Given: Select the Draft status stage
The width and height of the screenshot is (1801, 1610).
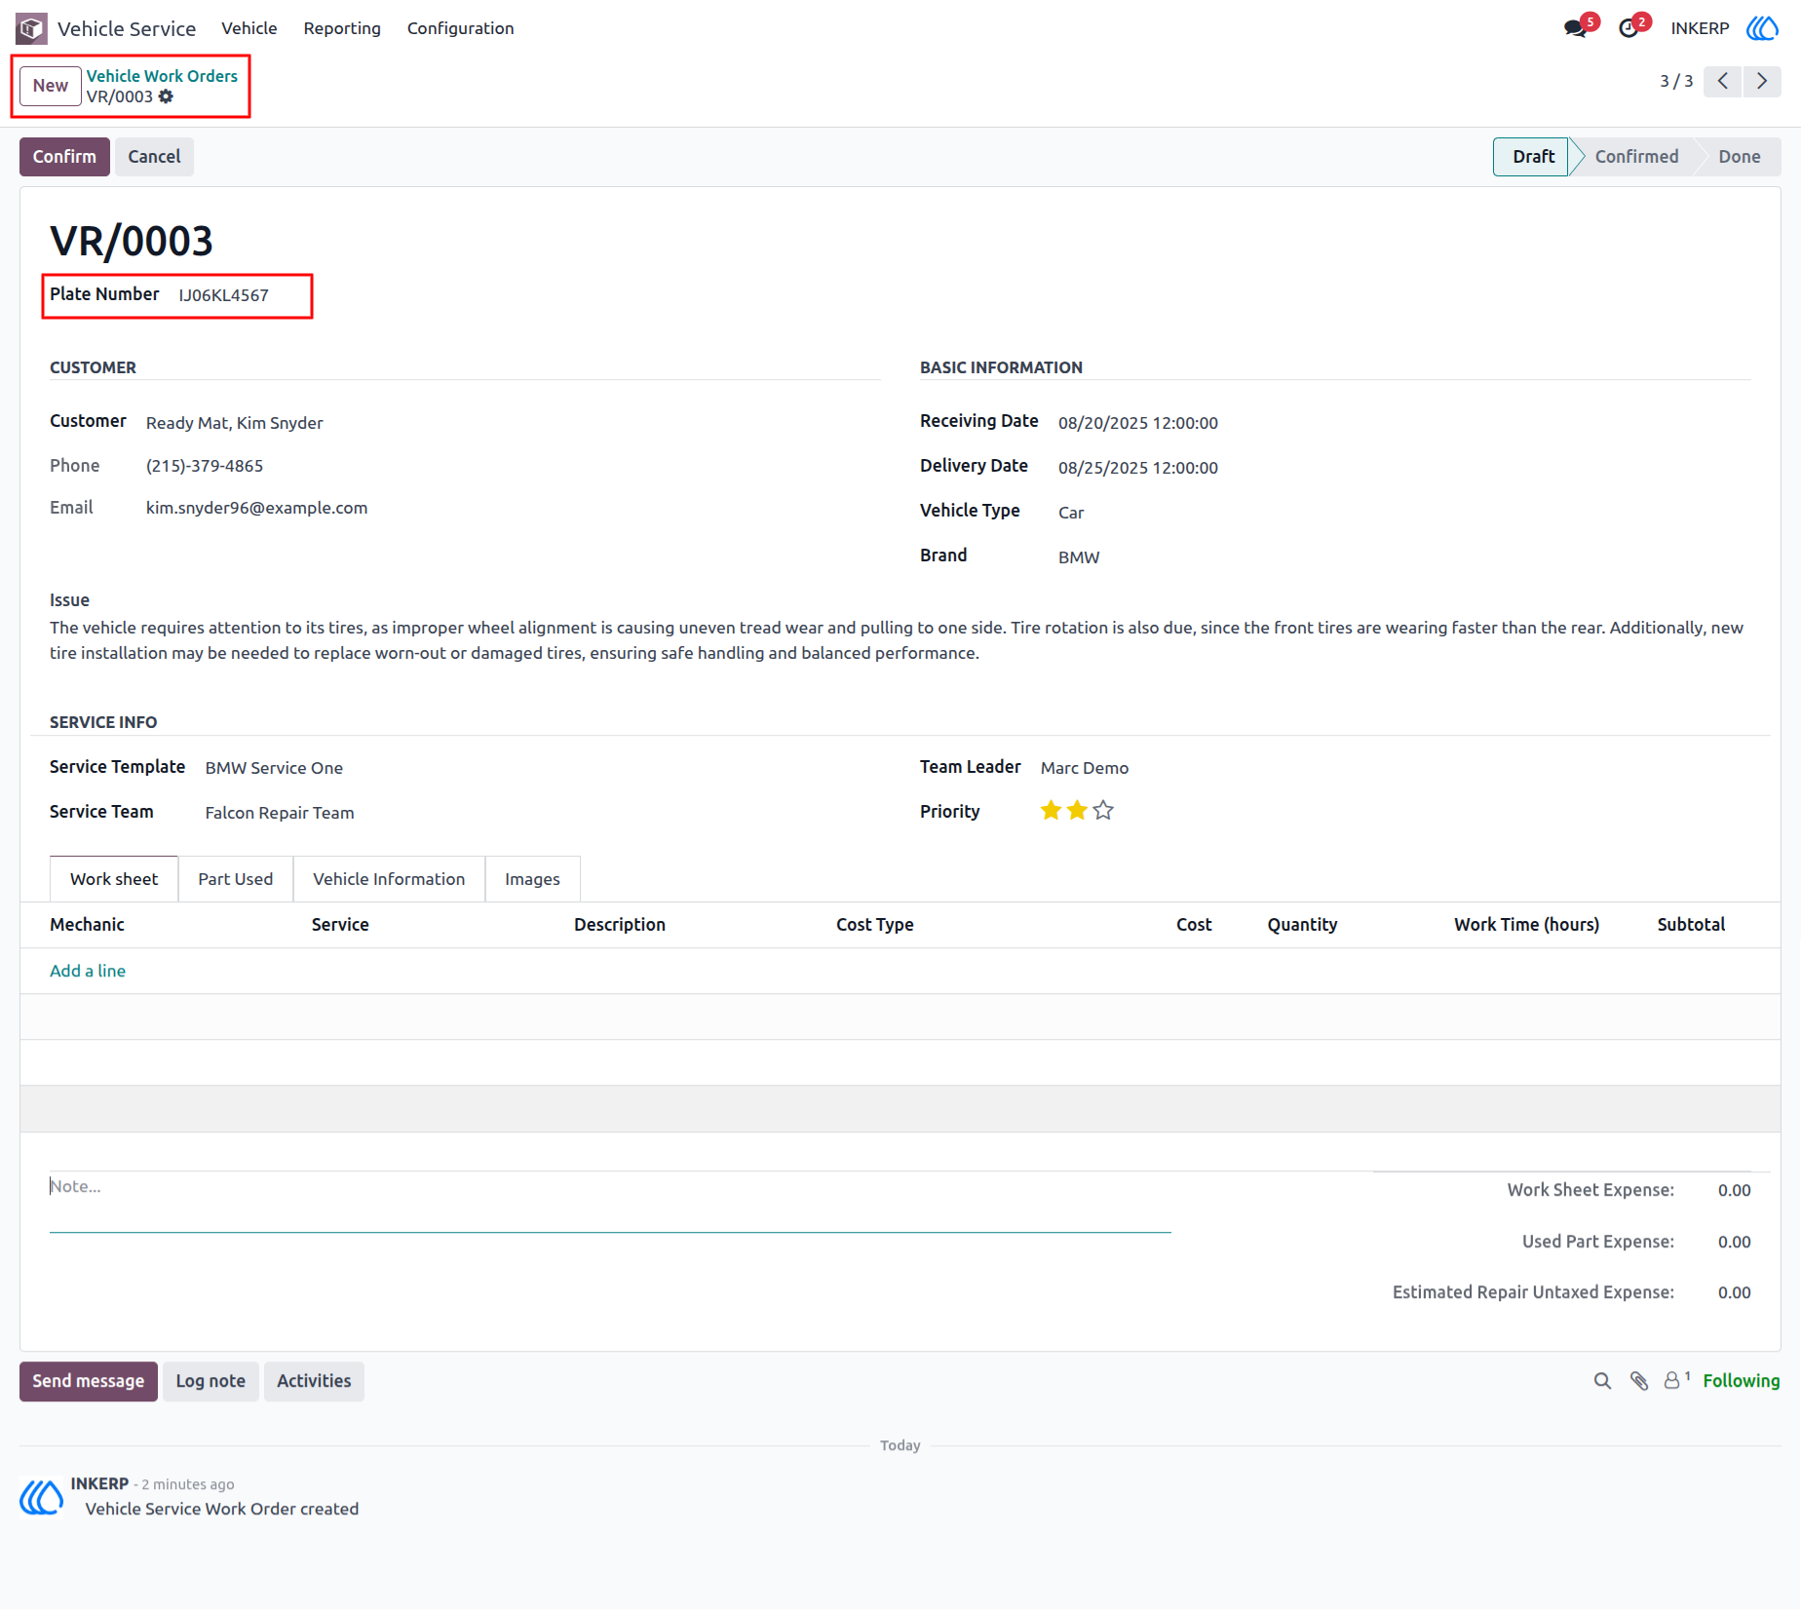Looking at the screenshot, I should coord(1533,157).
